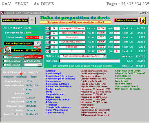The image size is (160, 123).
Task: Select Transistor de puissance
Action: pyautogui.click(x=59, y=108)
